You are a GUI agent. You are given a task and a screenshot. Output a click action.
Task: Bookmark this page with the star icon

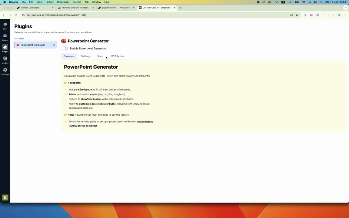(x=297, y=15)
